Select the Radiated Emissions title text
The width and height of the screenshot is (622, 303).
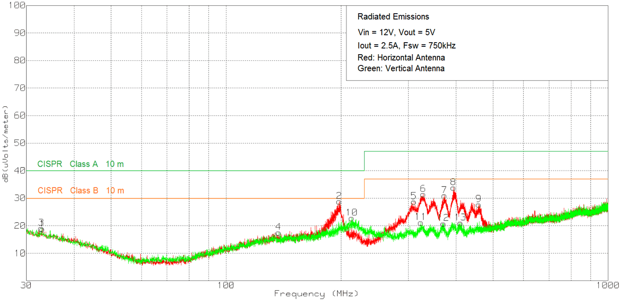click(x=393, y=17)
